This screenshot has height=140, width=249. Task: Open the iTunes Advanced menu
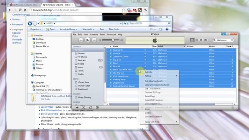(x=111, y=35)
